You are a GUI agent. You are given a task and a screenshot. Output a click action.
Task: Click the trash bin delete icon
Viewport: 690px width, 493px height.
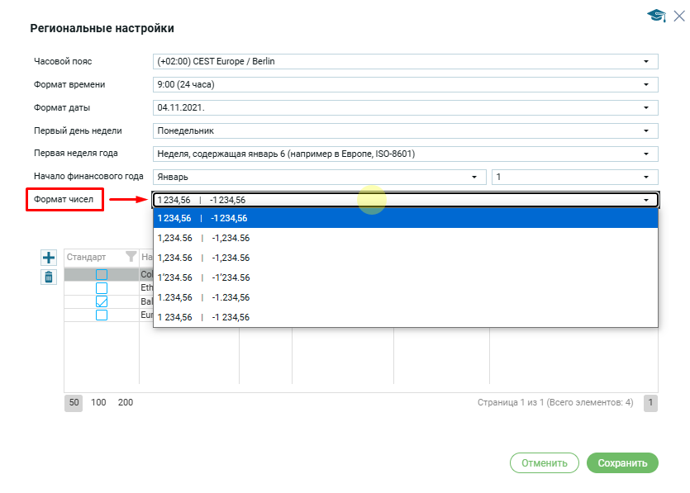click(x=49, y=277)
